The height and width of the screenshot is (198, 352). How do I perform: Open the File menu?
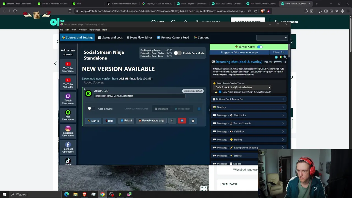click(x=62, y=30)
